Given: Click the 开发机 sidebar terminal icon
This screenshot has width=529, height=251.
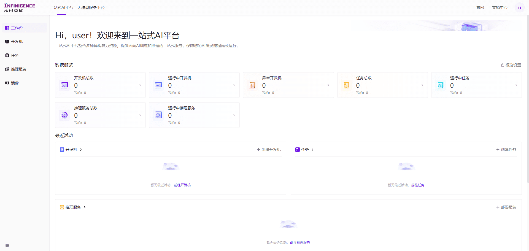Looking at the screenshot, I should pyautogui.click(x=7, y=42).
